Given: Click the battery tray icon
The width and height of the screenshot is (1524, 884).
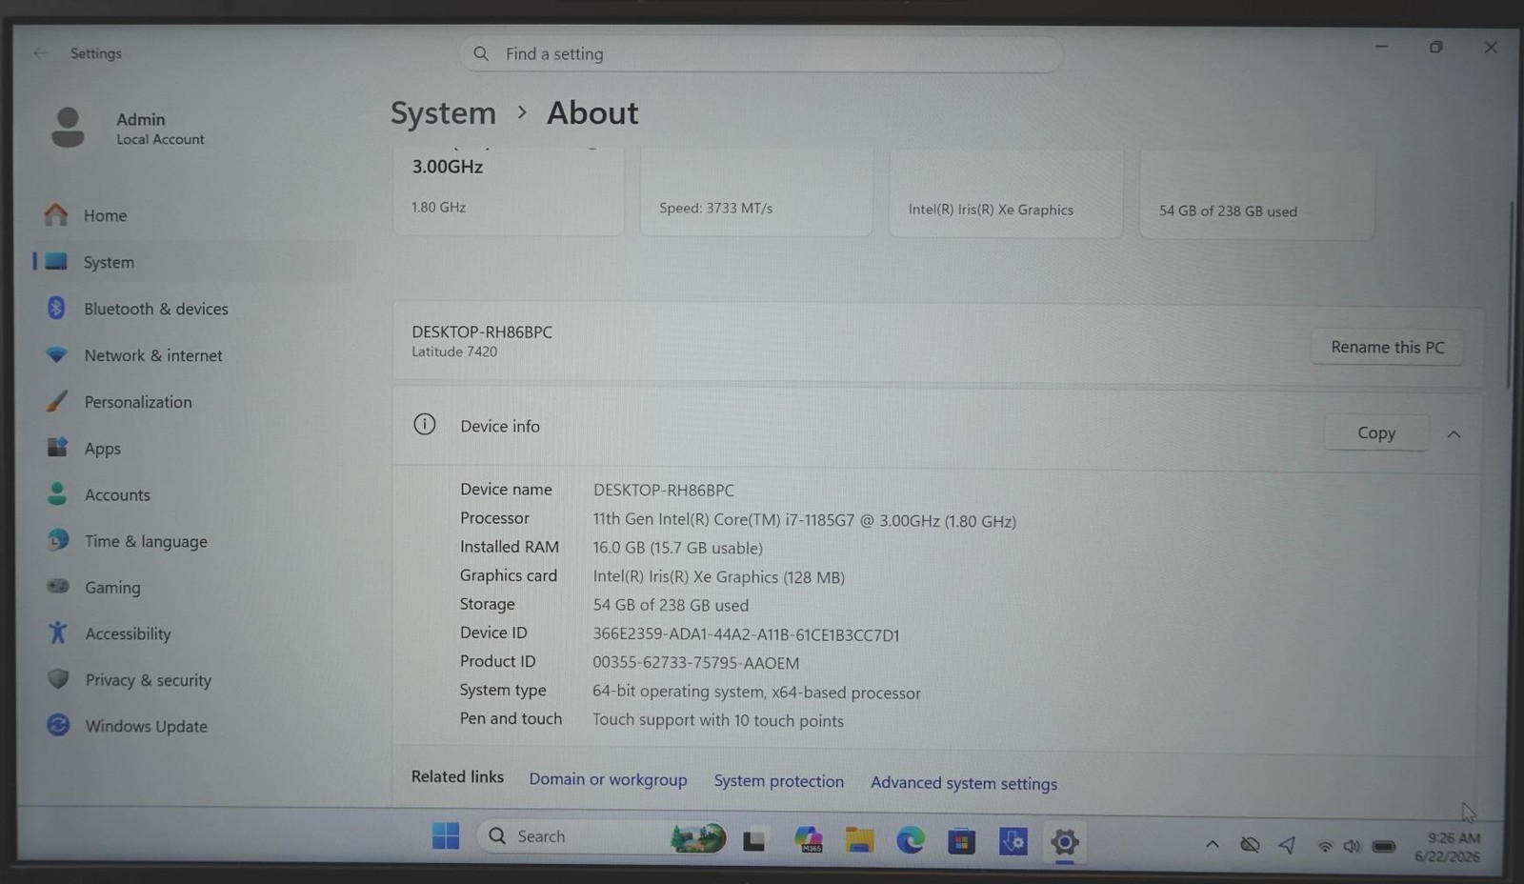Looking at the screenshot, I should [x=1384, y=846].
